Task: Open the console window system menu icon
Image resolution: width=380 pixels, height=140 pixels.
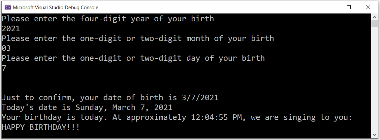Action: (7, 7)
